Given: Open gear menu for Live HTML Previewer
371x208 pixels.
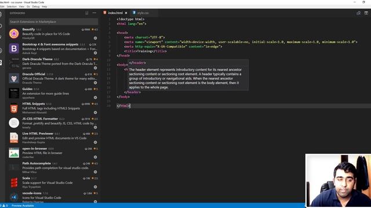Looking at the screenshot, I should pos(95,142).
